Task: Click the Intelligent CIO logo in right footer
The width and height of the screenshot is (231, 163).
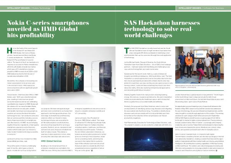Action: click(198, 157)
